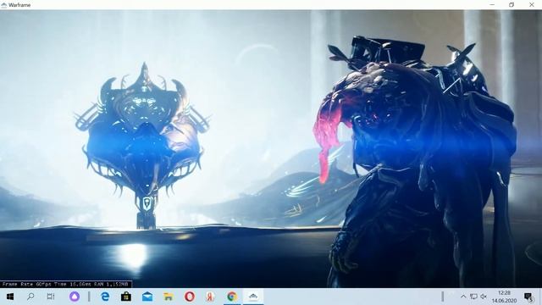This screenshot has height=305, width=542.
Task: Open Task View on the taskbar
Action: 51,297
